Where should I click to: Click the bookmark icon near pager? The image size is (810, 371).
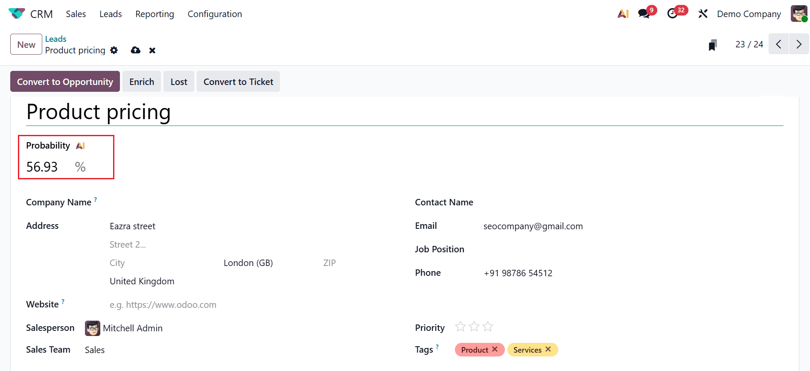coord(713,45)
